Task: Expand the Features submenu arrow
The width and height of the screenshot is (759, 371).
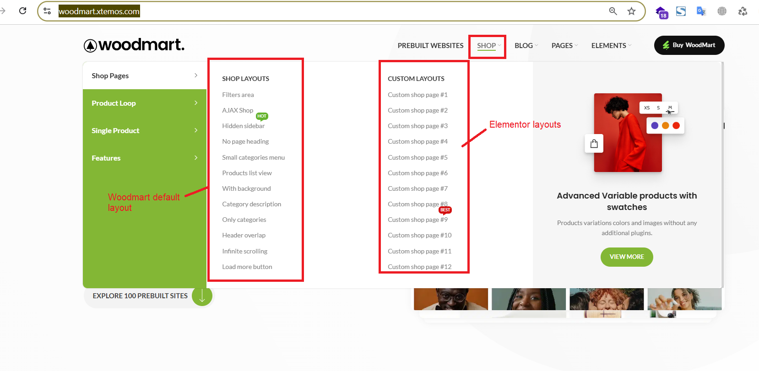Action: pos(196,158)
